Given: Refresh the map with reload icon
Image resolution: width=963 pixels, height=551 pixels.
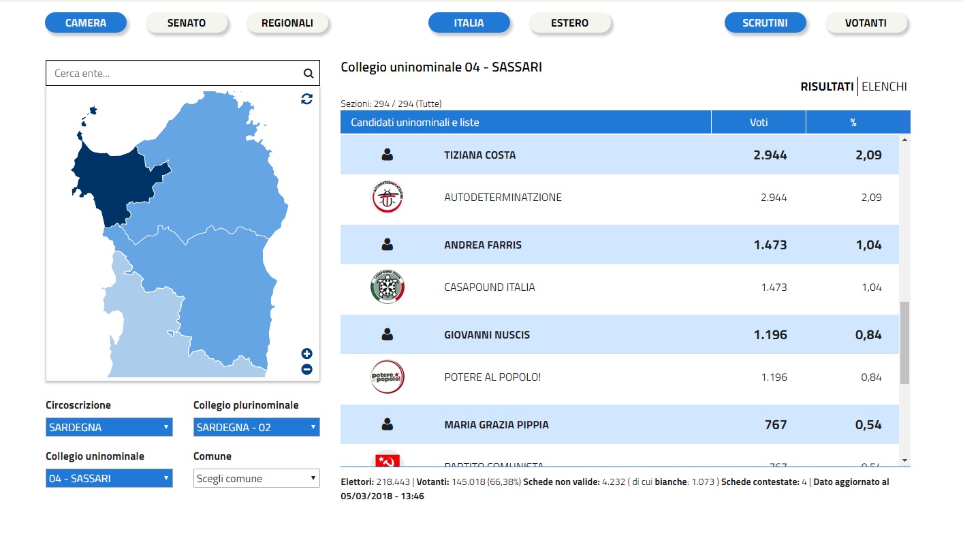Looking at the screenshot, I should point(307,99).
